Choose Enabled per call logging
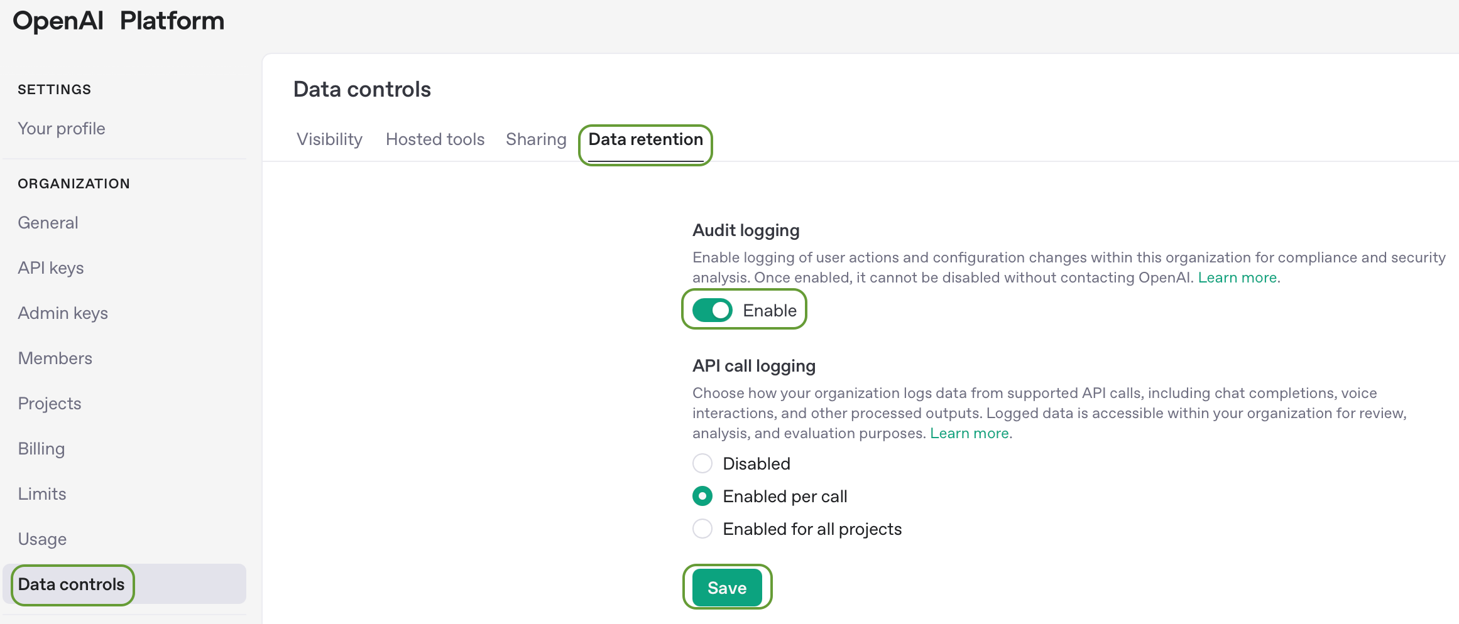Screen dimensions: 1459x624 (702, 497)
